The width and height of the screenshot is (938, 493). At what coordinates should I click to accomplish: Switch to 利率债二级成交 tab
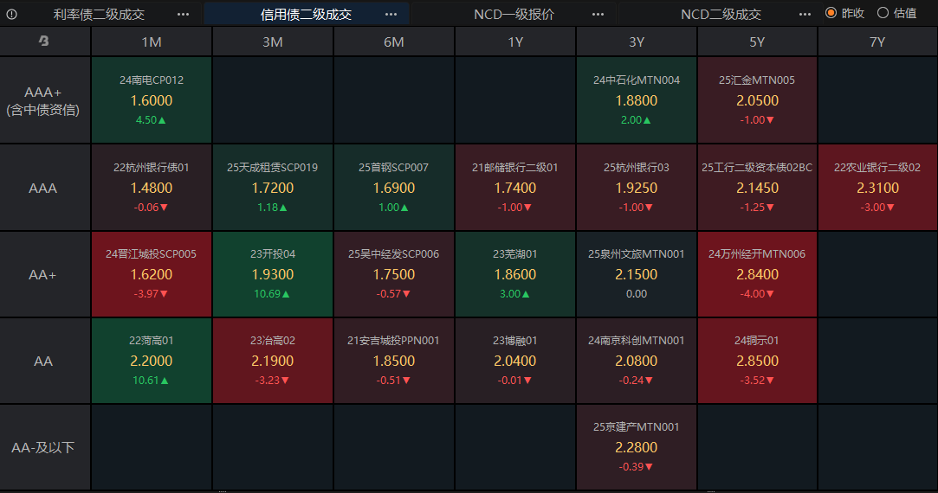click(100, 14)
